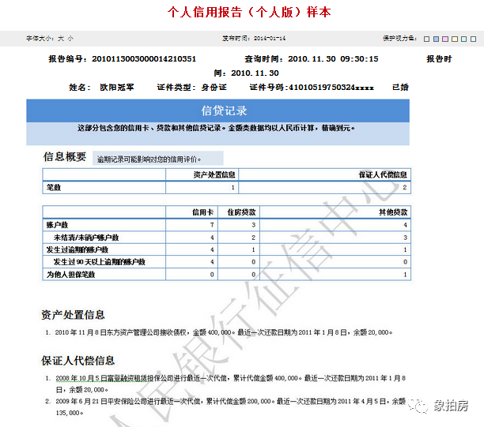Choose the blue eye-protection color swatch

pyautogui.click(x=436, y=39)
